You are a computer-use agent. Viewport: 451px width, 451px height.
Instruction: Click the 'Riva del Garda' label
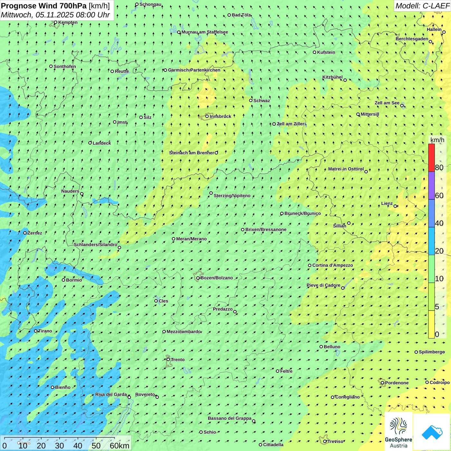click(111, 394)
